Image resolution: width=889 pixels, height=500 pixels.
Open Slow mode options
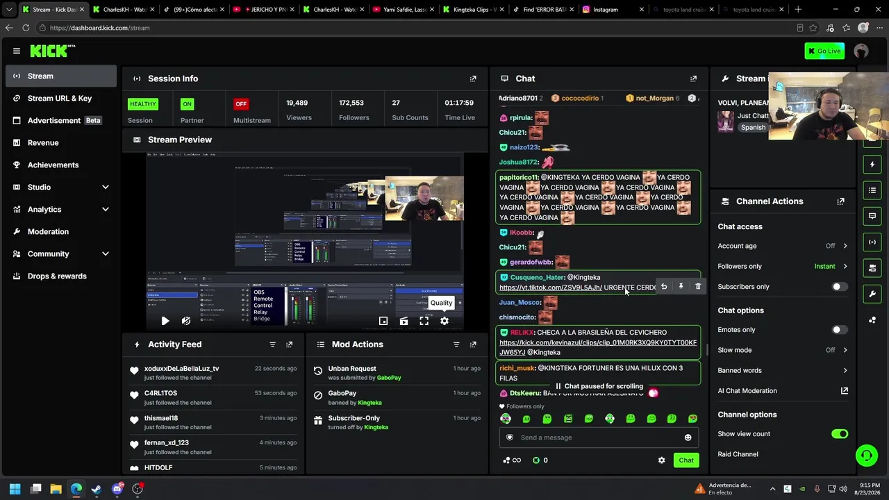click(783, 350)
